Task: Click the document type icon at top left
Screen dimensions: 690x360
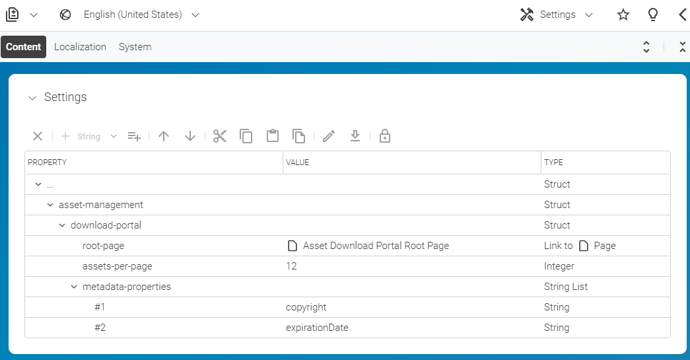Action: pos(13,15)
